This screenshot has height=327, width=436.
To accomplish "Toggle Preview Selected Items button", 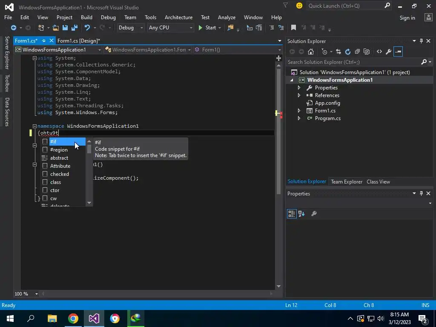I will [398, 52].
